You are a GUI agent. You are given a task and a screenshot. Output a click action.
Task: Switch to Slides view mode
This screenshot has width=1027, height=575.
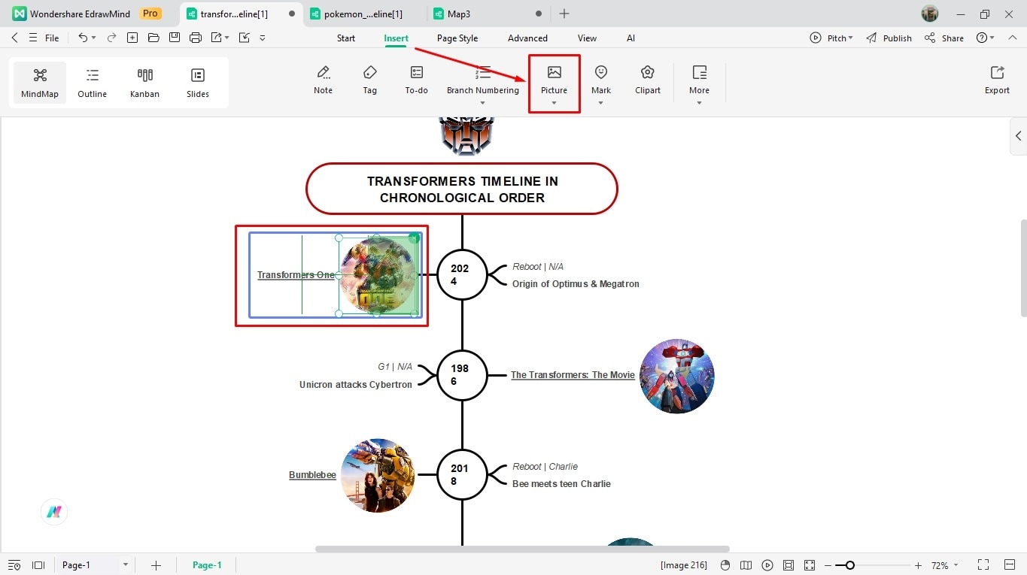(x=198, y=83)
